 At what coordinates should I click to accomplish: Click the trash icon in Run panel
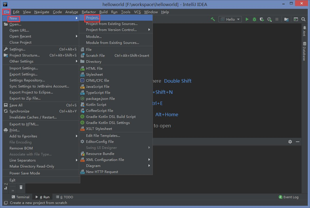point(21,187)
